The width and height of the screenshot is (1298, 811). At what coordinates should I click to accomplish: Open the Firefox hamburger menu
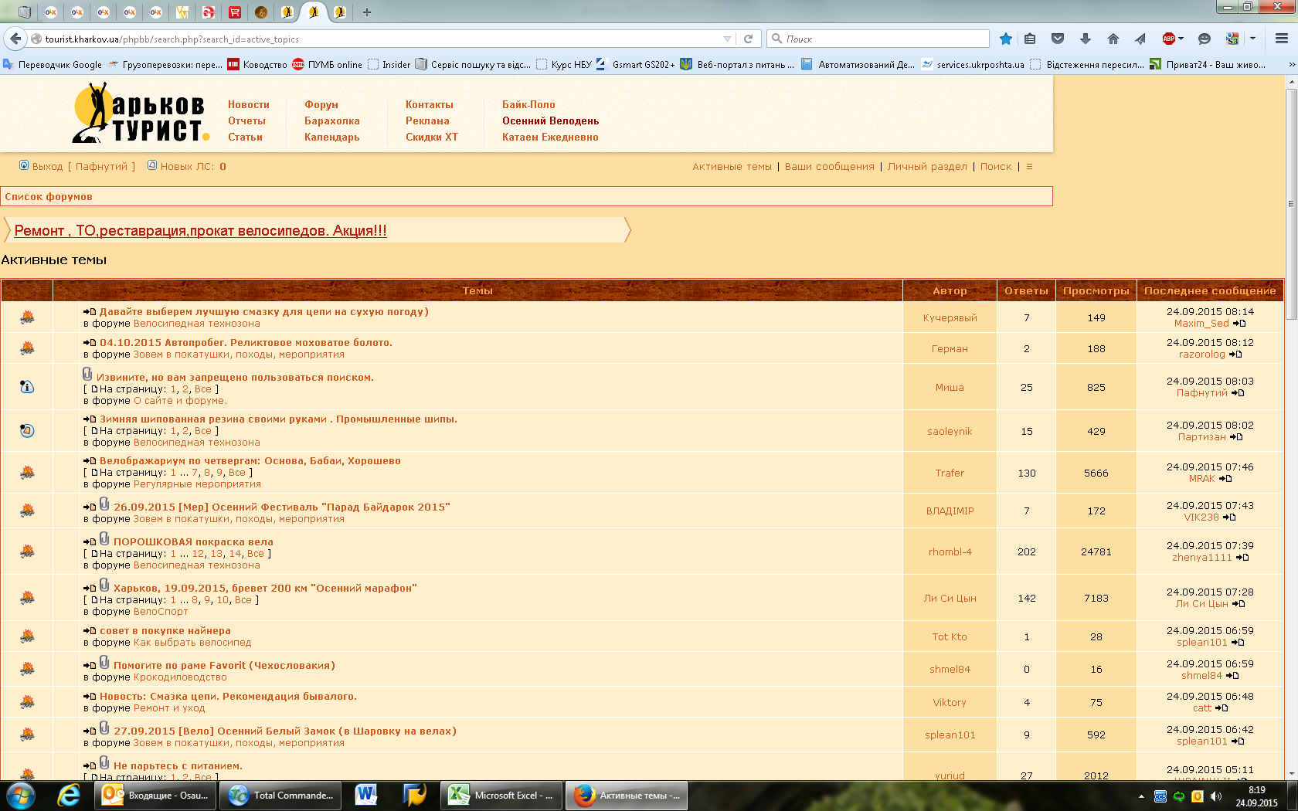(x=1281, y=39)
